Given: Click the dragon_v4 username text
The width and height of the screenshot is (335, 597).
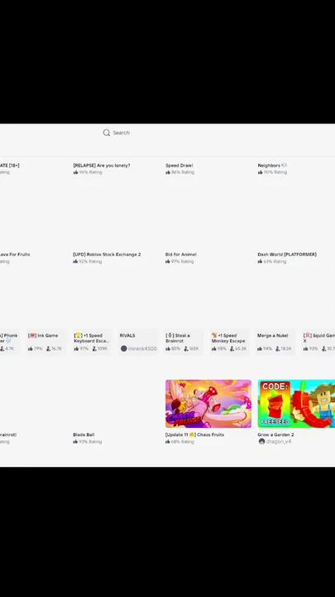Looking at the screenshot, I should (x=279, y=441).
